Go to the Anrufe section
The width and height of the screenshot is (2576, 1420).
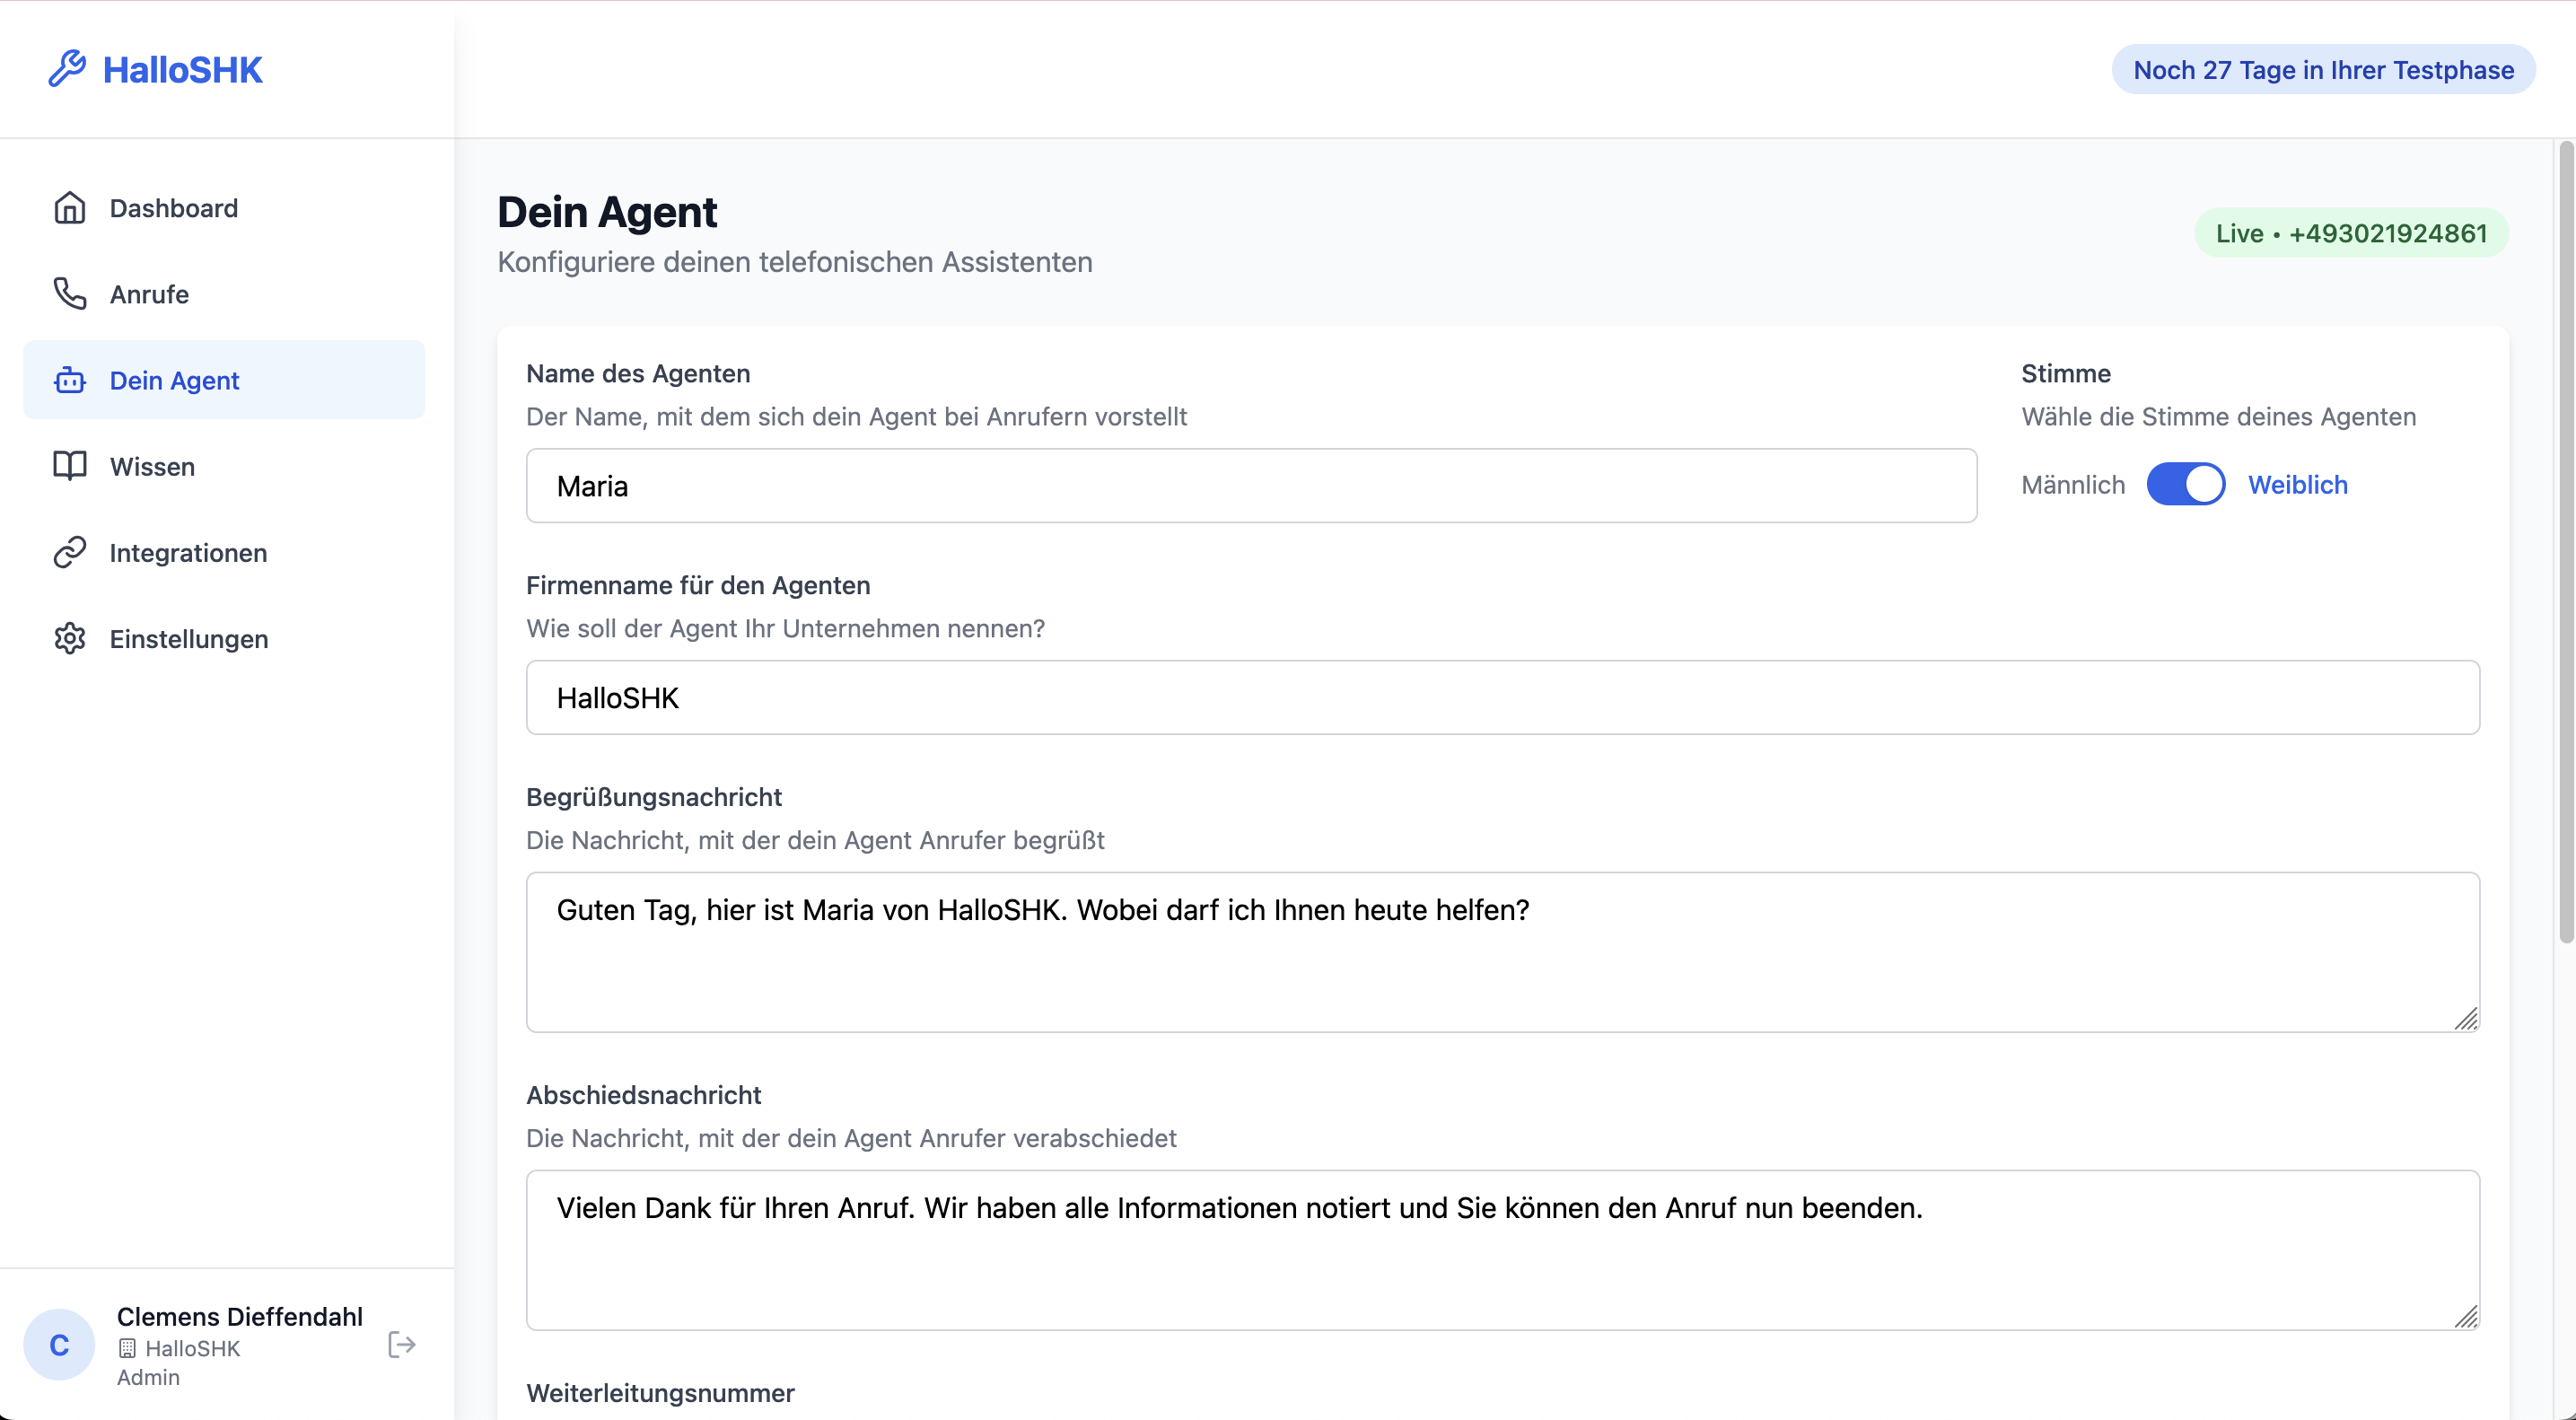pos(224,294)
